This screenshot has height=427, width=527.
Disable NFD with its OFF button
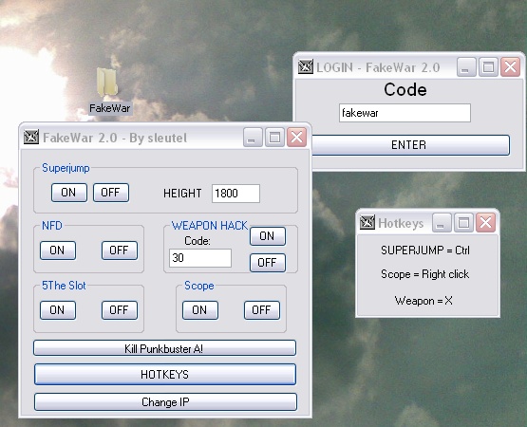point(120,251)
